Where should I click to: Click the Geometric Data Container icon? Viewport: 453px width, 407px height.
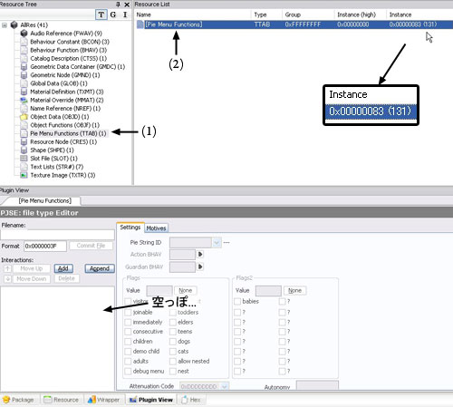pyautogui.click(x=24, y=67)
